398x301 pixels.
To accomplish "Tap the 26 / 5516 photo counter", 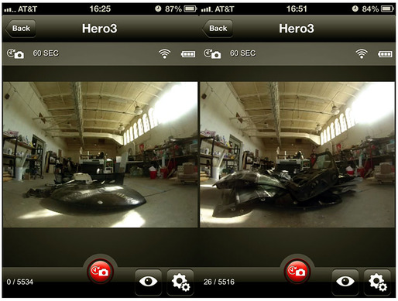I will (x=219, y=282).
